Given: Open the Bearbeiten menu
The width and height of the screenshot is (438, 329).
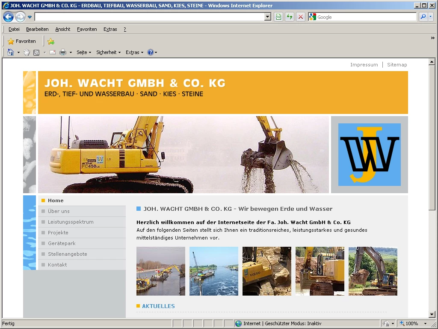Looking at the screenshot, I should point(37,29).
